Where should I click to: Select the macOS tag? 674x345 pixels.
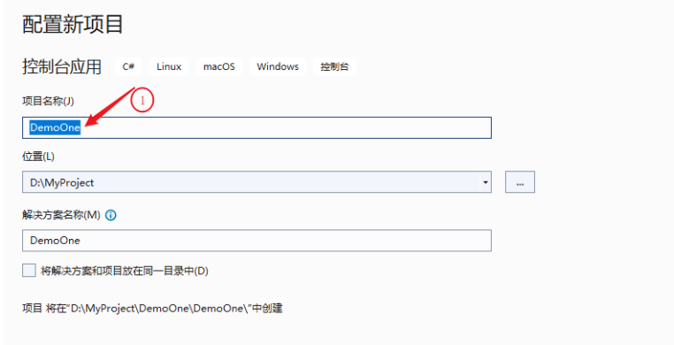[219, 66]
